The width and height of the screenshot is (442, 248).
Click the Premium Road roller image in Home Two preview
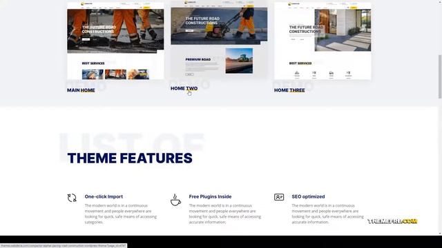pyautogui.click(x=239, y=61)
